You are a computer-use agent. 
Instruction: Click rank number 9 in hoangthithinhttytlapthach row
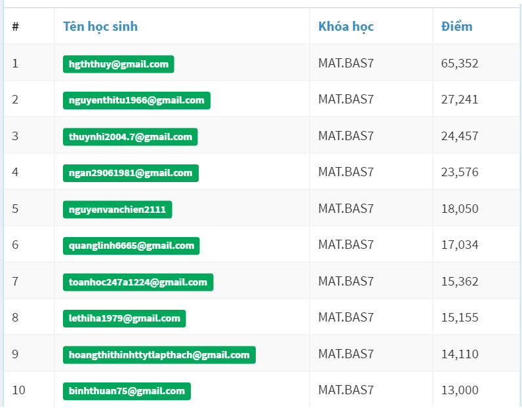click(15, 354)
